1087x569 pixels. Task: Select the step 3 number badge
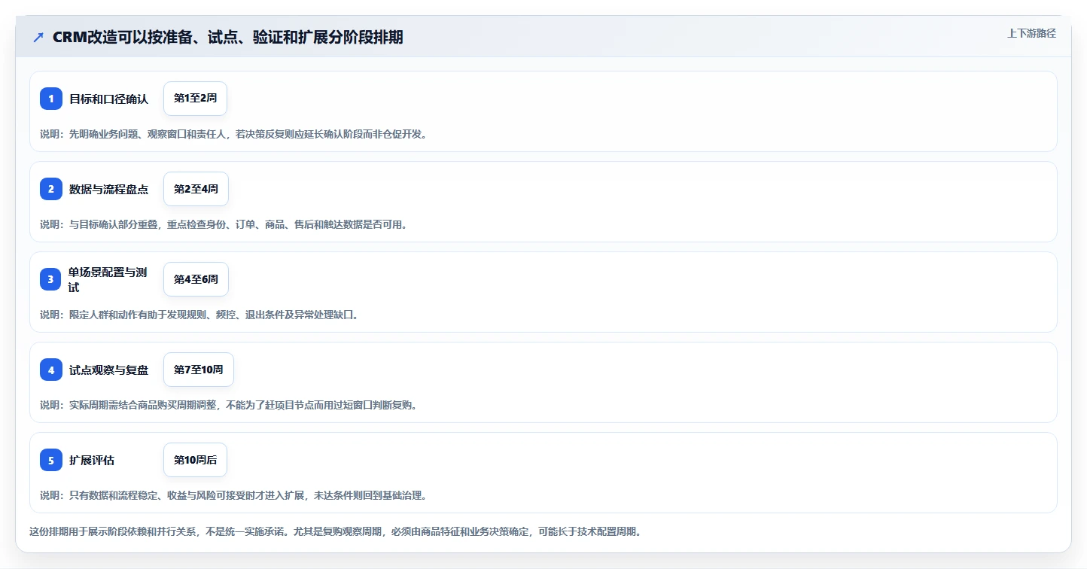(51, 279)
